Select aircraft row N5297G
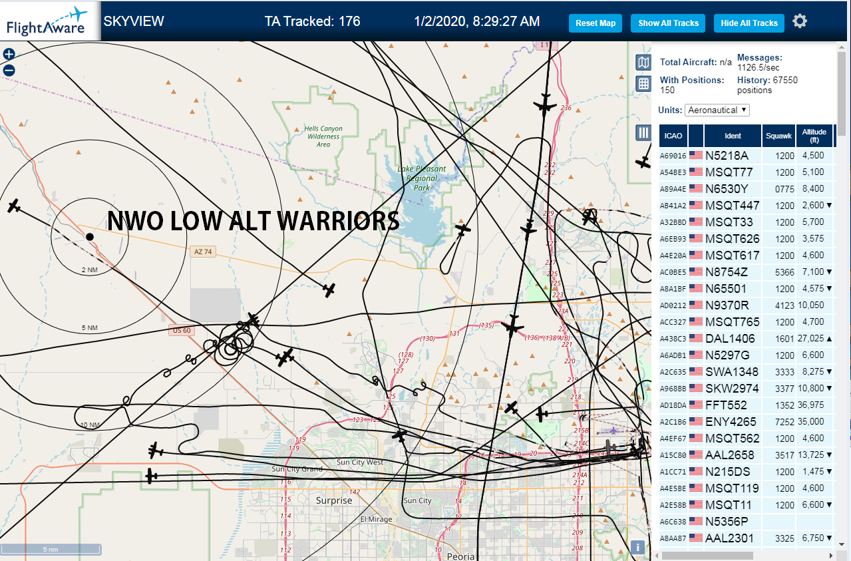This screenshot has width=851, height=561. 746,355
